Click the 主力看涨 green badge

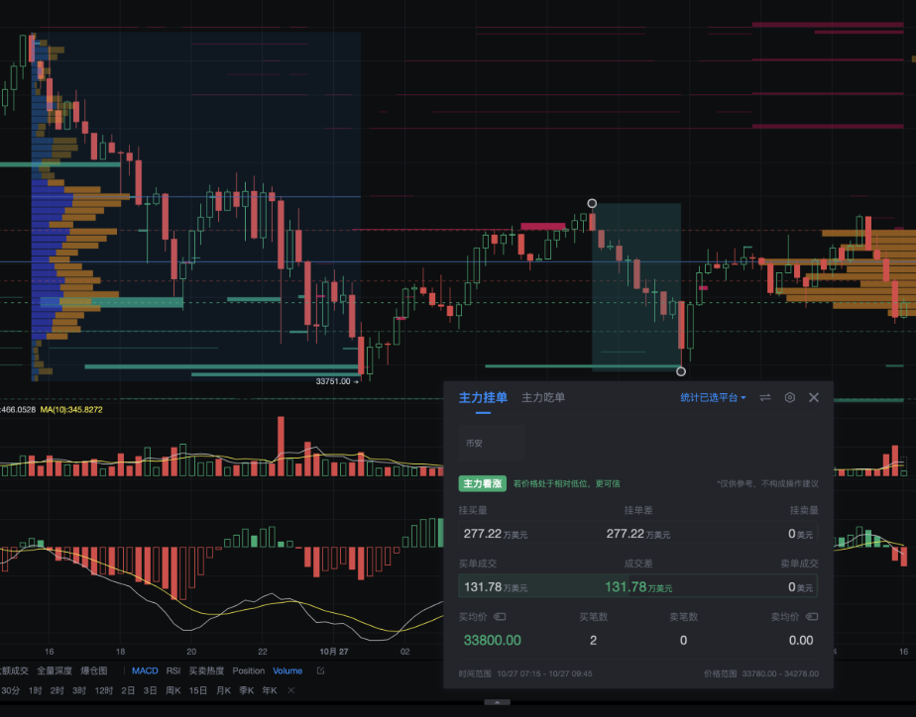coord(483,483)
